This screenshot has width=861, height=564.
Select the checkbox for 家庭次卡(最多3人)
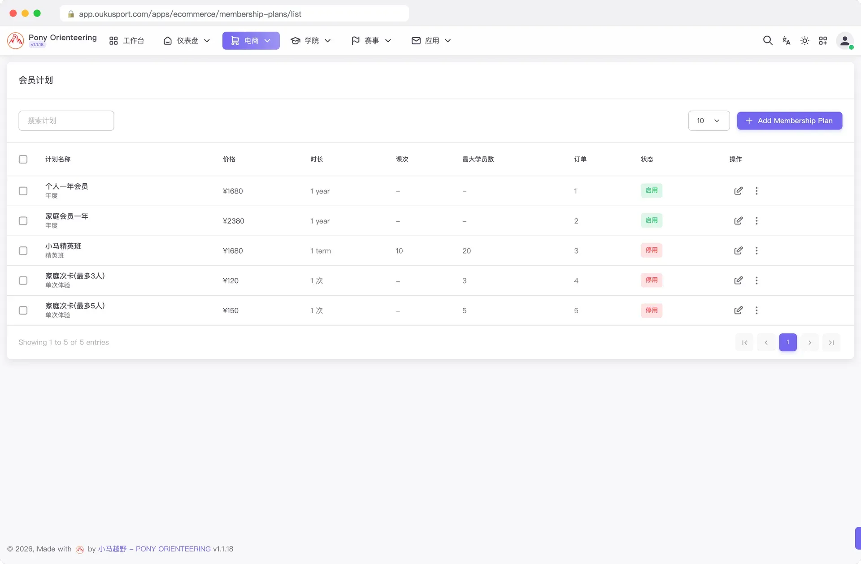click(x=23, y=280)
